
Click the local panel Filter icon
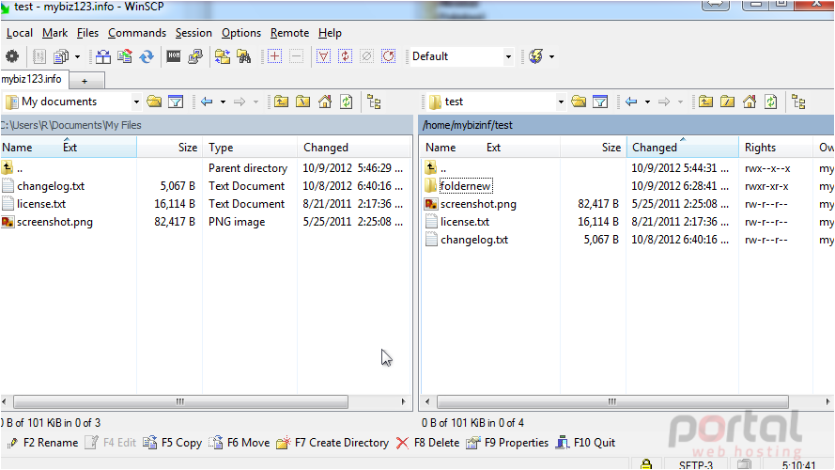click(x=176, y=102)
